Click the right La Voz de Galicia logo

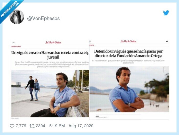tap(128, 41)
